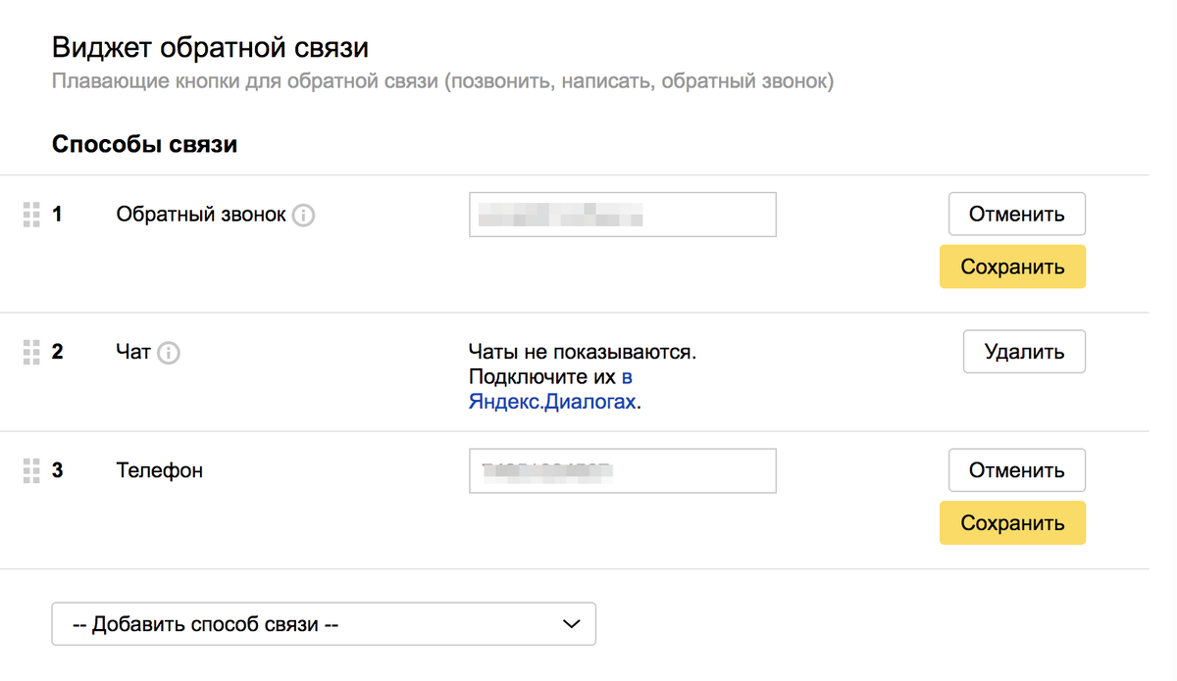
Task: Remove the Чат method via Удалить
Action: pyautogui.click(x=1024, y=352)
